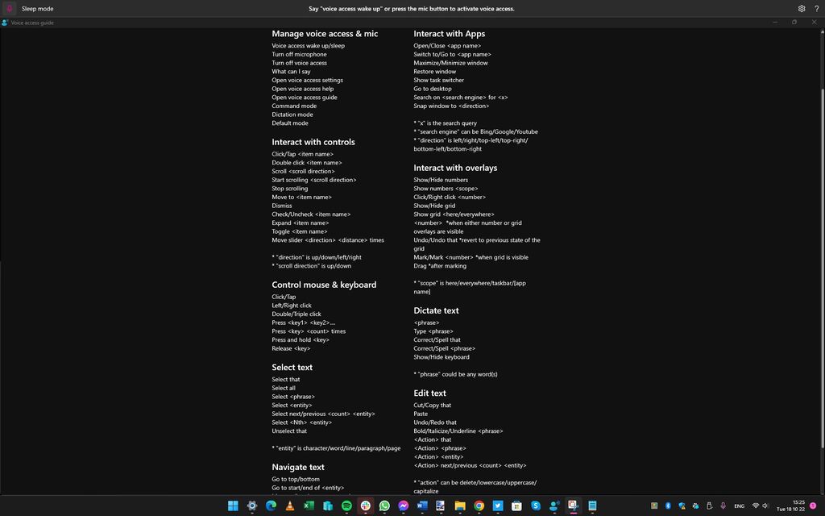825x516 pixels.
Task: Click the Bluetooth icon in the system tray
Action: (667, 506)
